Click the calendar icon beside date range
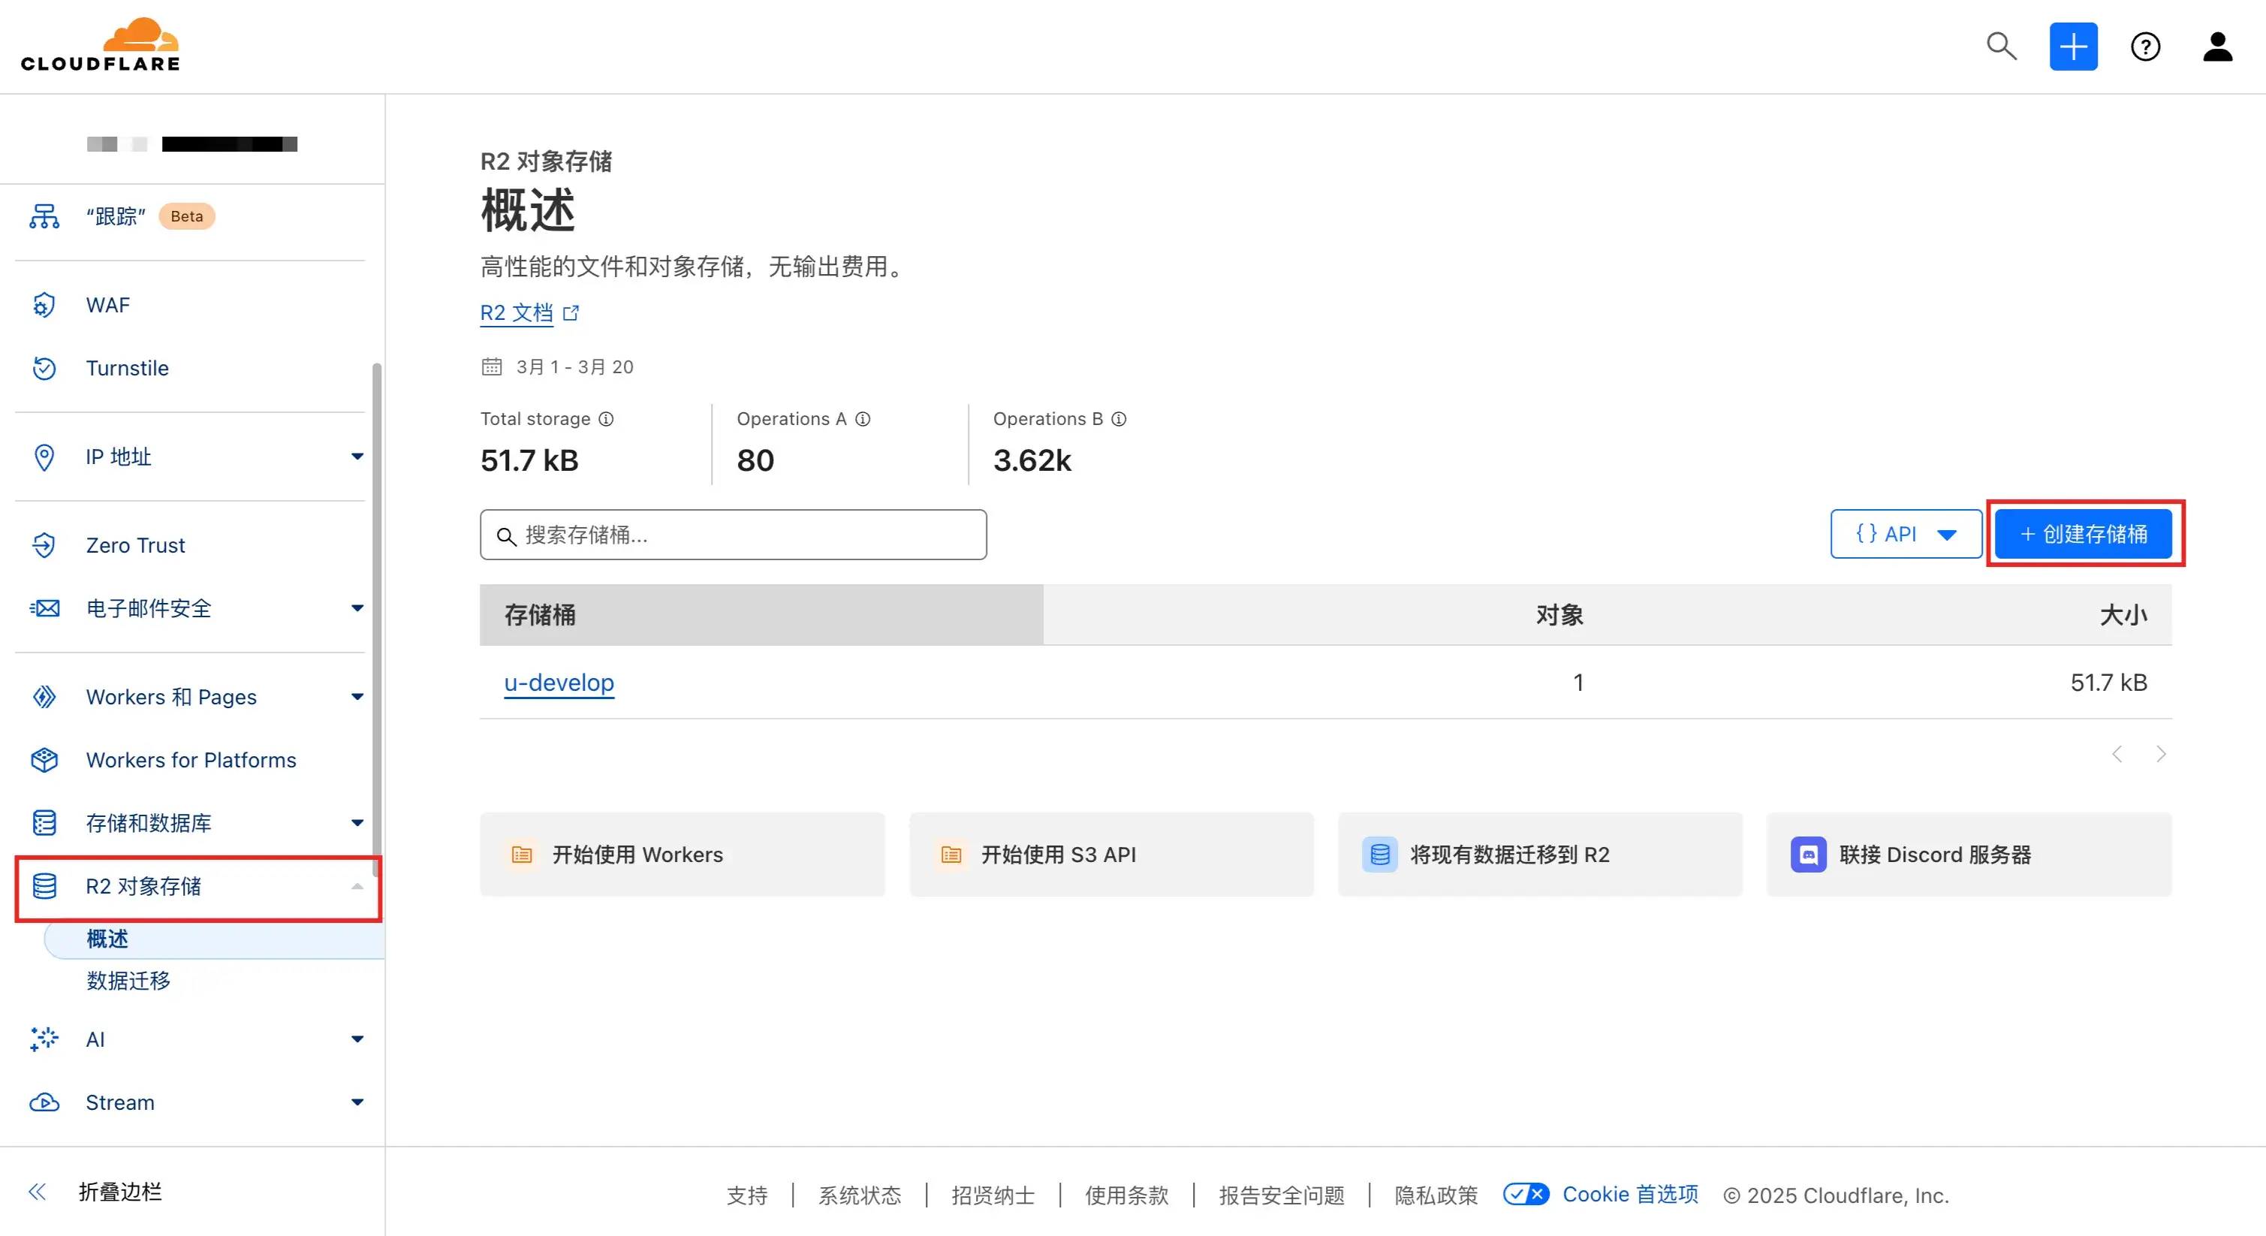Image resolution: width=2266 pixels, height=1236 pixels. pyautogui.click(x=492, y=366)
